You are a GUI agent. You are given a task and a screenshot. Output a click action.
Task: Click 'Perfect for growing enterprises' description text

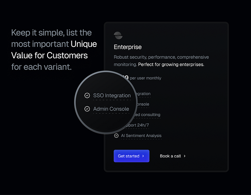pos(171,65)
